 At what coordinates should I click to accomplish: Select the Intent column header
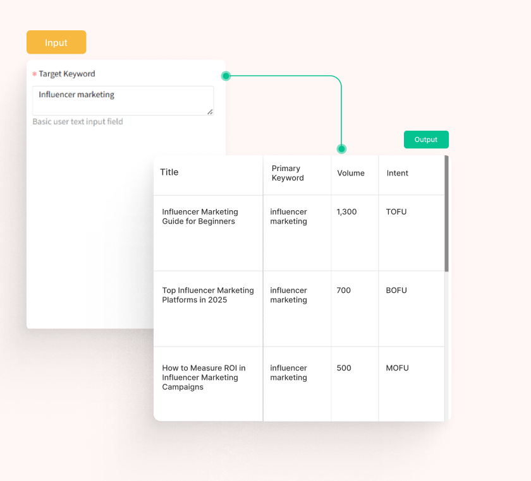(x=412, y=175)
